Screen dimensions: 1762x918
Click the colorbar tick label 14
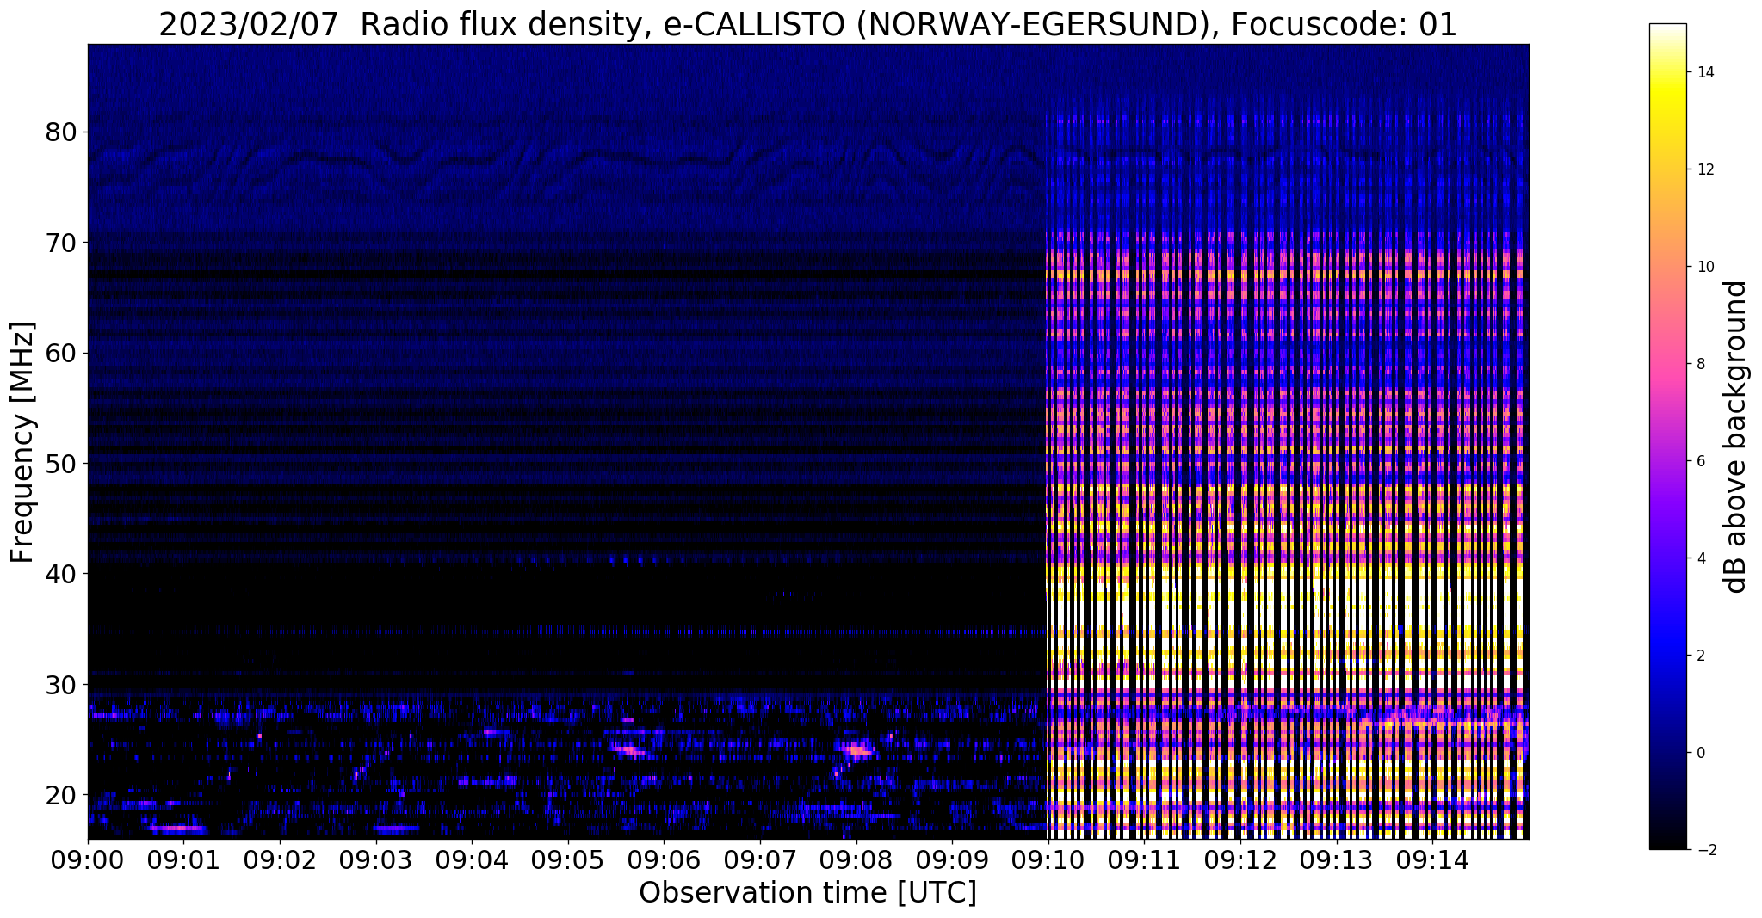[1704, 72]
